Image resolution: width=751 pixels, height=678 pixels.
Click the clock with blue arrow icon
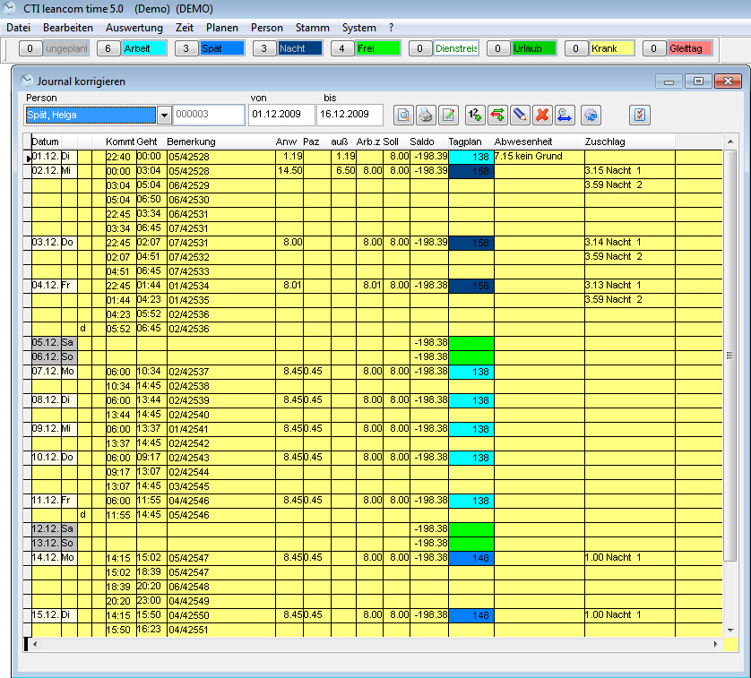click(x=565, y=115)
